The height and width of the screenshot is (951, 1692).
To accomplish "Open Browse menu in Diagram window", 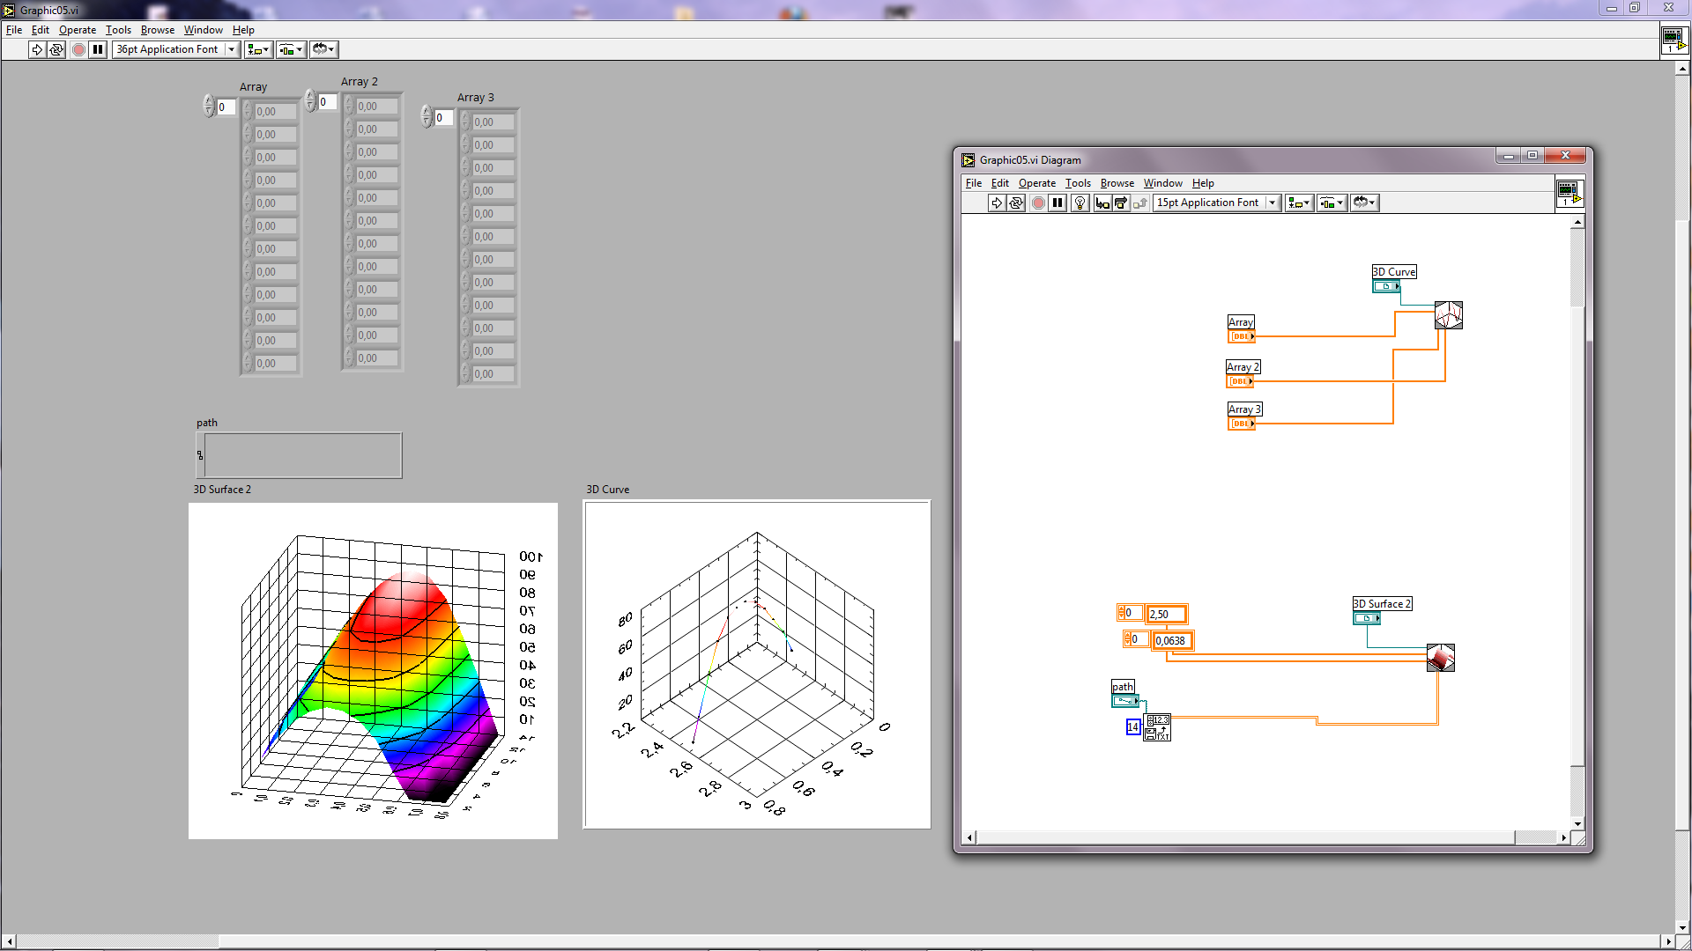I will click(1117, 183).
